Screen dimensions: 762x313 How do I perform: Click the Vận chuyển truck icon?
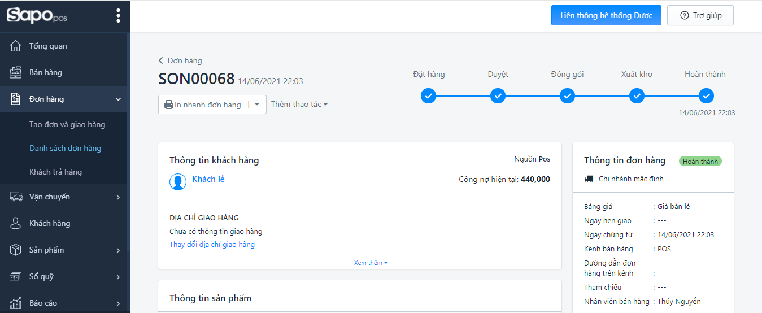tap(16, 197)
